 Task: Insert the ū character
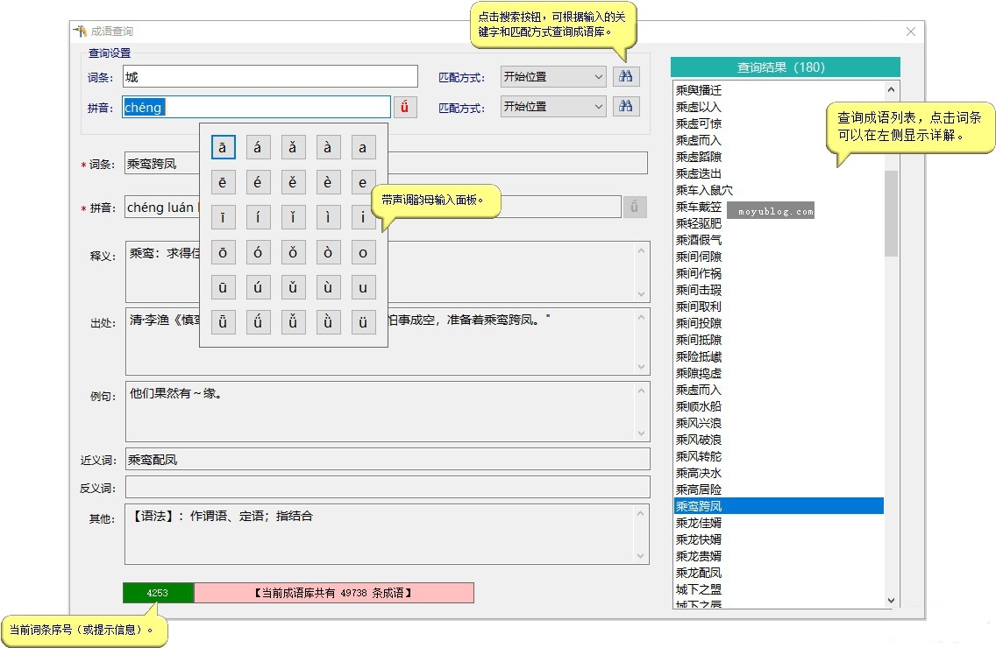223,287
